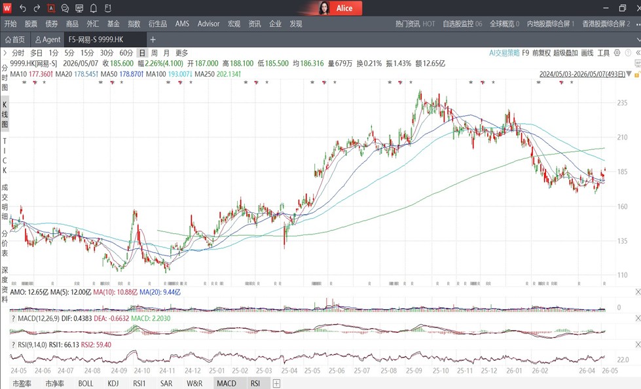Activate the 画线 drawing tool
Viewport: 641px width, 389px height.
click(x=587, y=53)
